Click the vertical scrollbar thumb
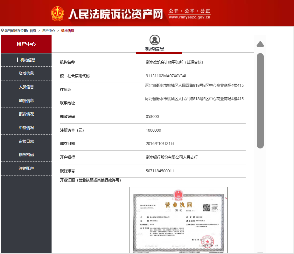This screenshot has width=294, height=254. tap(260, 101)
